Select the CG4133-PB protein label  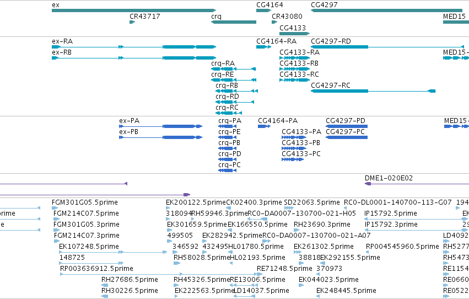click(x=301, y=143)
